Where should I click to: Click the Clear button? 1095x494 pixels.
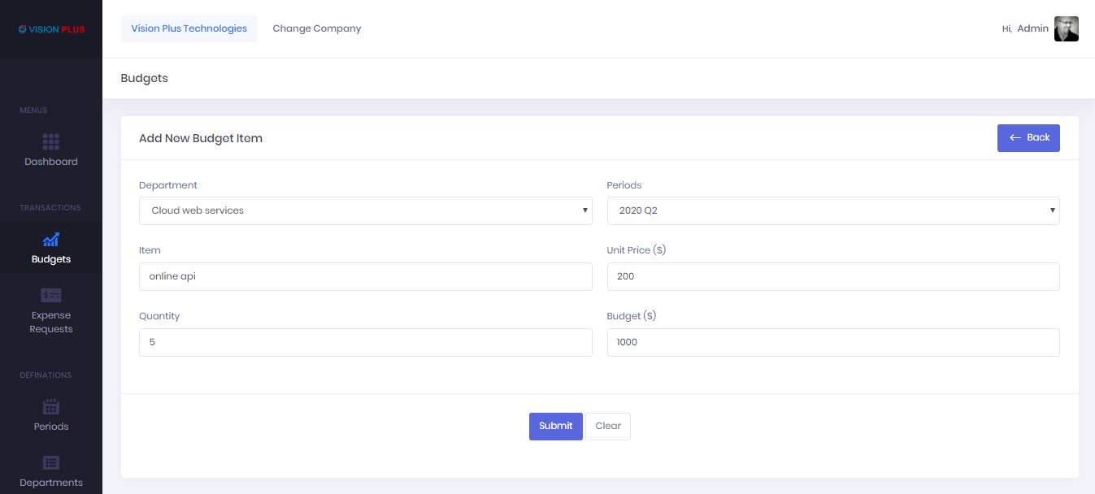point(607,426)
